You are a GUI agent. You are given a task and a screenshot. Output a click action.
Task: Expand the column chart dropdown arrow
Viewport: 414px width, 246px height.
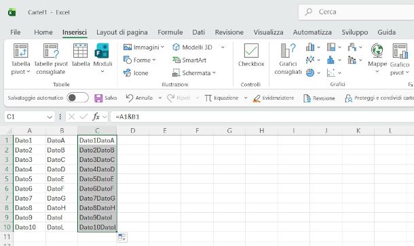click(319, 47)
